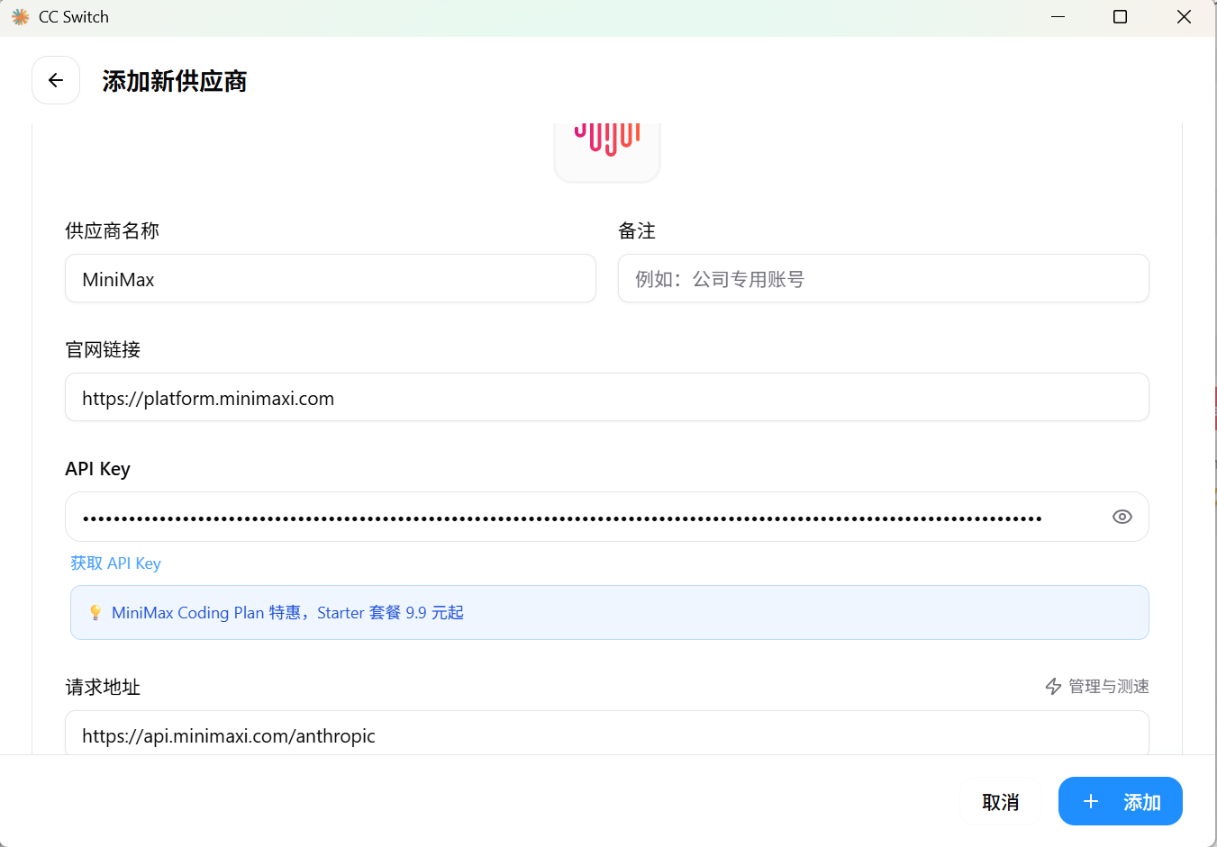Click the 备注 label

(637, 231)
